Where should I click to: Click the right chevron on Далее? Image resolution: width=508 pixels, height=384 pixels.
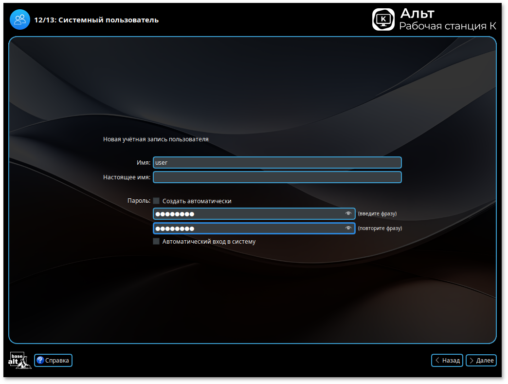coord(472,361)
